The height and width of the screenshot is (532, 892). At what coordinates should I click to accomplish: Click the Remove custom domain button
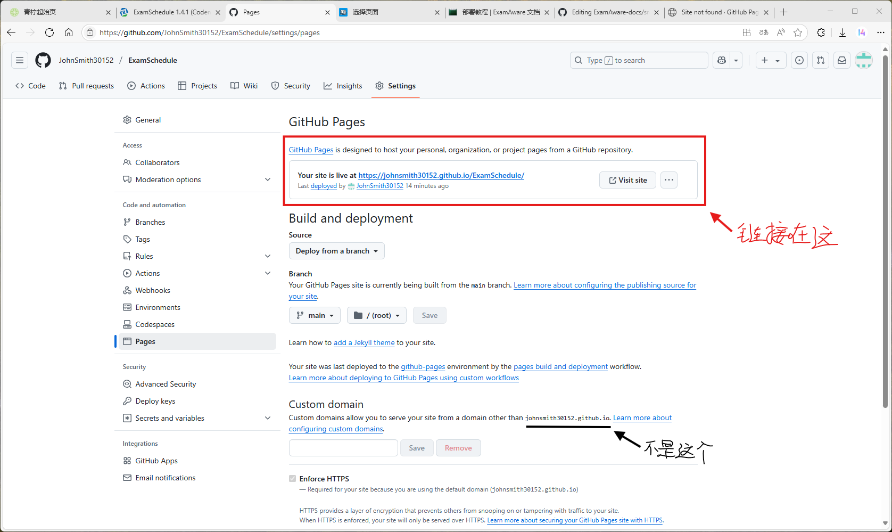(458, 448)
